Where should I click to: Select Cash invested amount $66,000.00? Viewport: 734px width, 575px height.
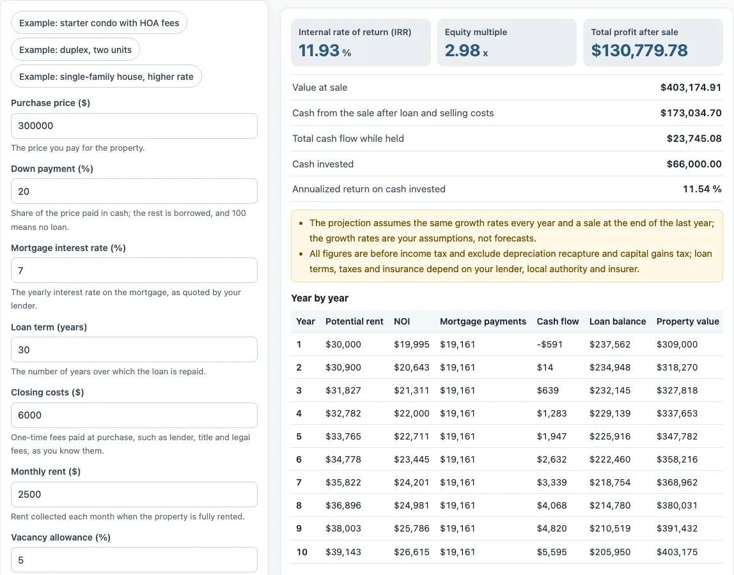coord(694,164)
